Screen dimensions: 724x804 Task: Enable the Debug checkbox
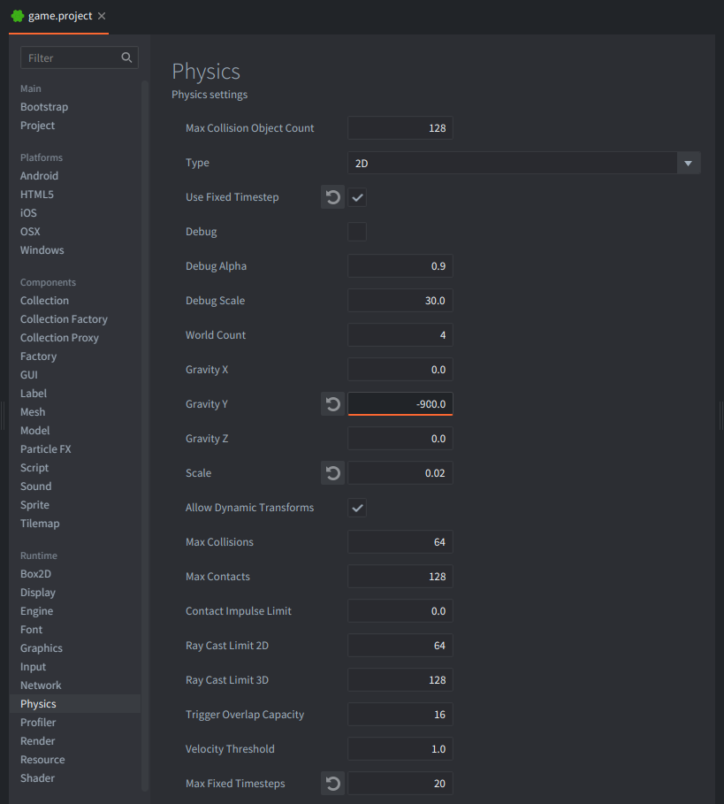[357, 232]
